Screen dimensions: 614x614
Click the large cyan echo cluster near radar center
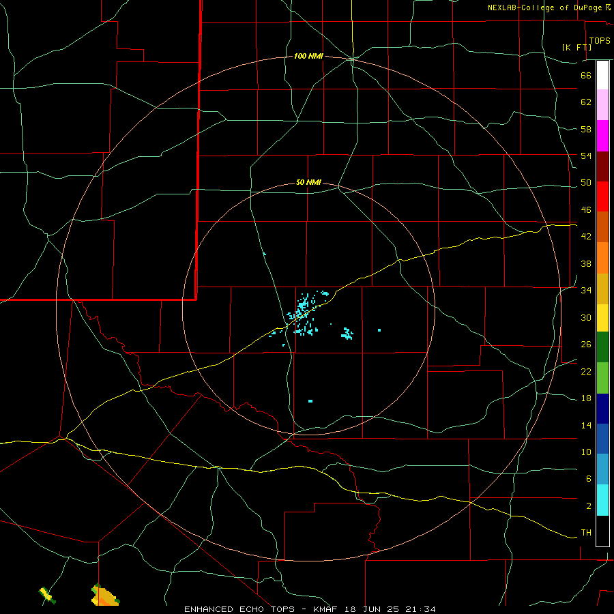click(x=302, y=313)
